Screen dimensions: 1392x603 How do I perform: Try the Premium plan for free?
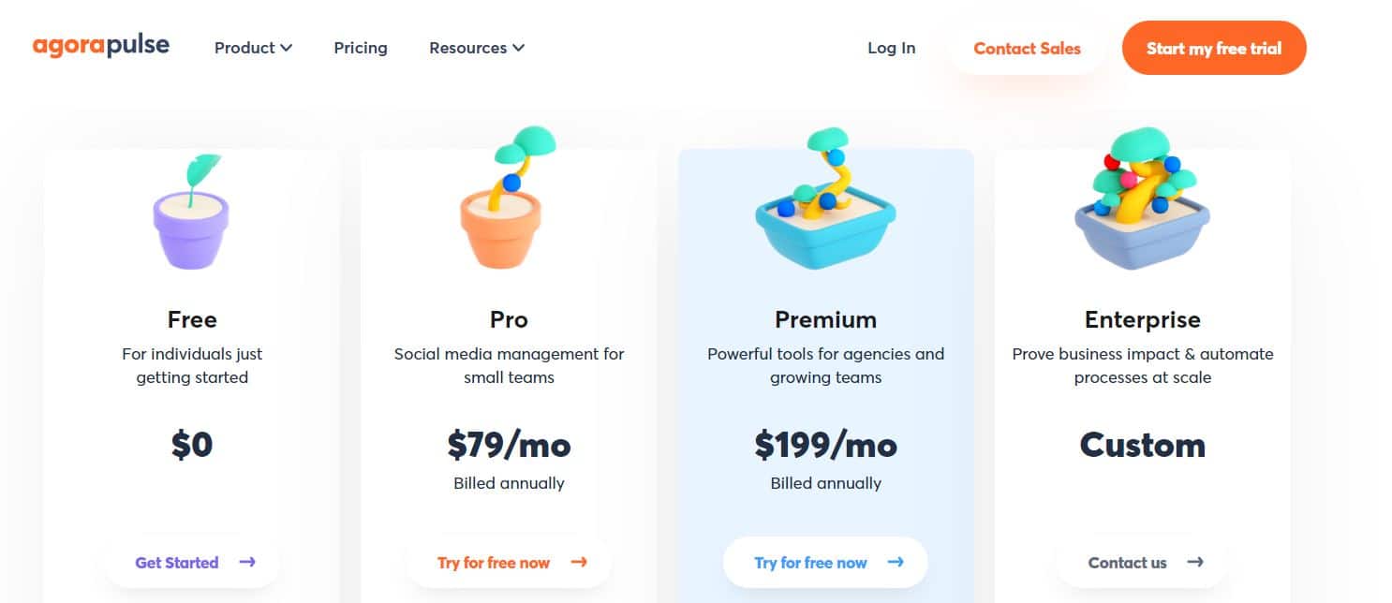(x=811, y=563)
